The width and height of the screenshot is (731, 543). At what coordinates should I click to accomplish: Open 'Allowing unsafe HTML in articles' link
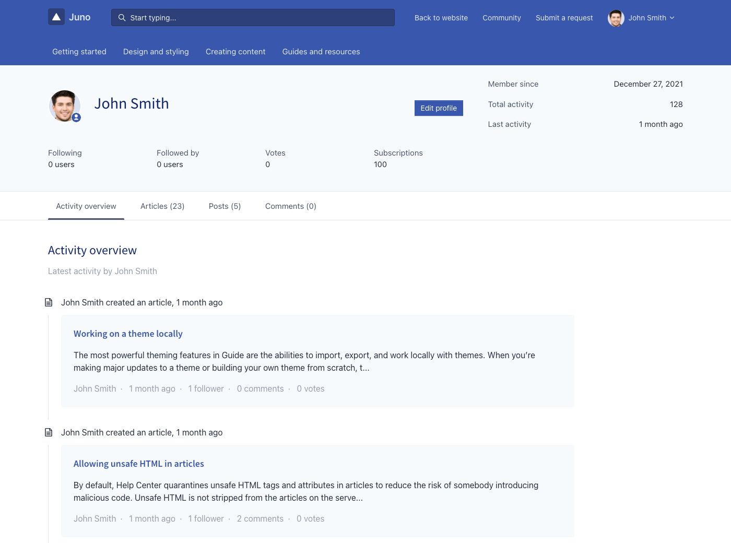138,464
